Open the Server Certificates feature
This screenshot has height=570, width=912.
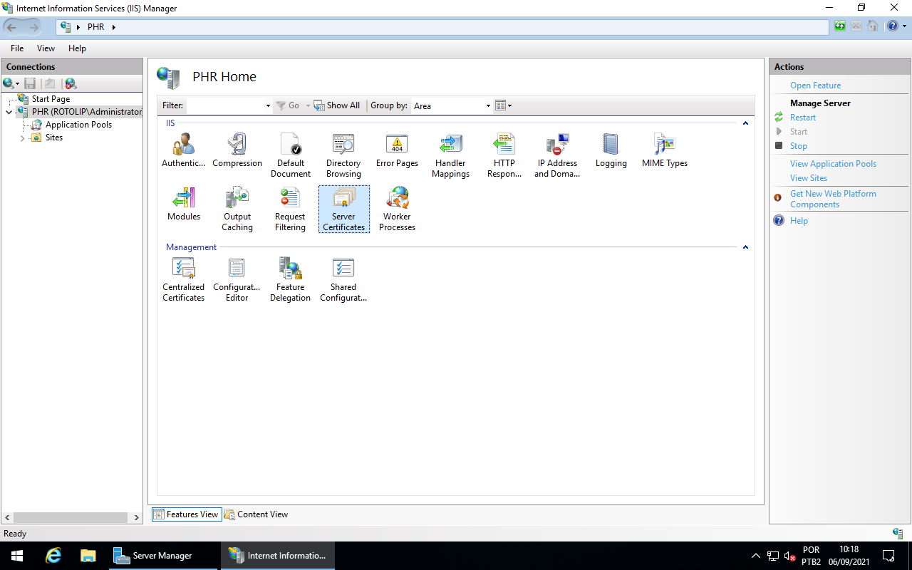tap(343, 208)
